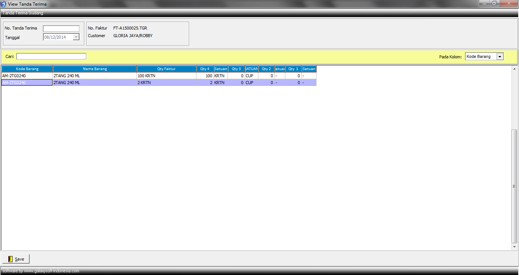The image size is (519, 275).
Task: Click the vertical scrollbar up arrow
Action: click(x=514, y=69)
